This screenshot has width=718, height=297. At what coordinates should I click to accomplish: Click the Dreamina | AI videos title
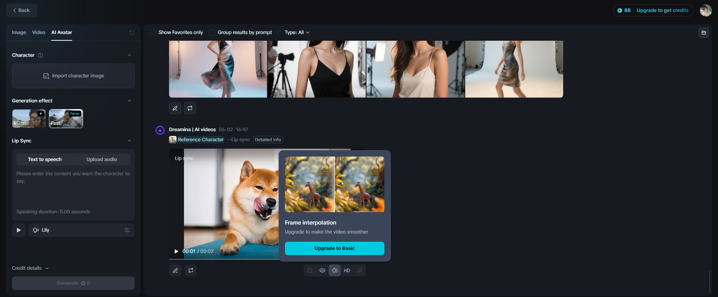click(192, 130)
